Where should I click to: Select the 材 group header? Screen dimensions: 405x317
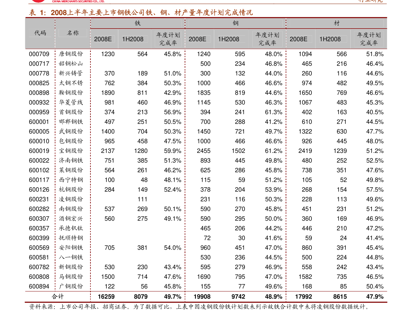[337, 23]
